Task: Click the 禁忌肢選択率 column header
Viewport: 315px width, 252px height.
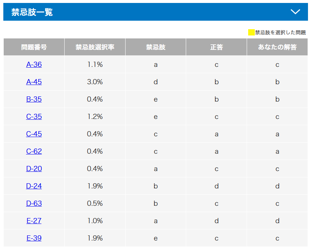Action: 95,47
